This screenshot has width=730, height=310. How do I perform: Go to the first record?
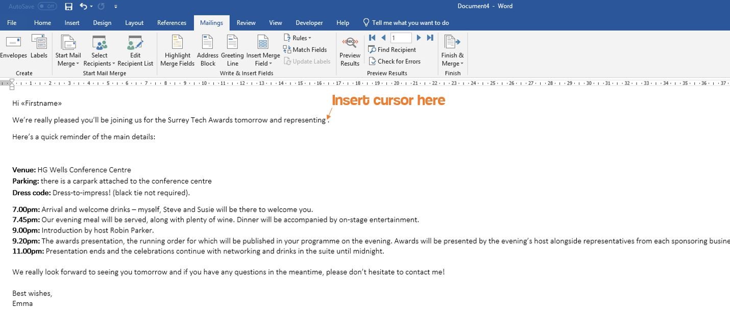click(372, 38)
